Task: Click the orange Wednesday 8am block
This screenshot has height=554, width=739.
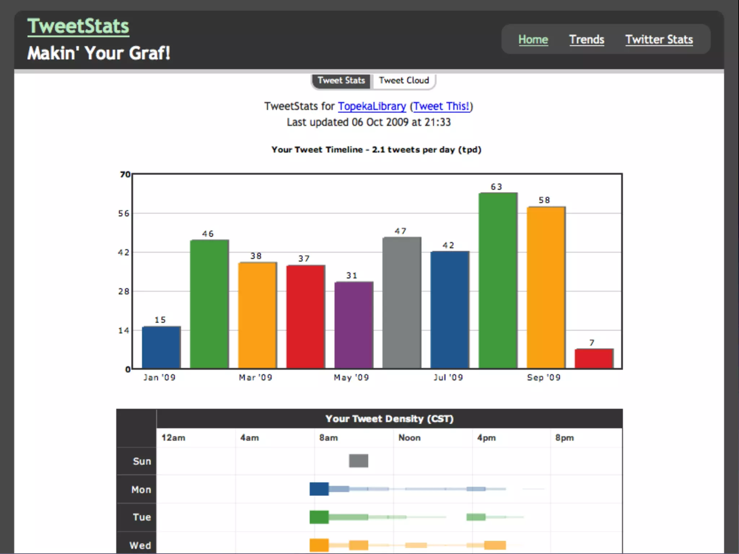Action: tap(319, 545)
